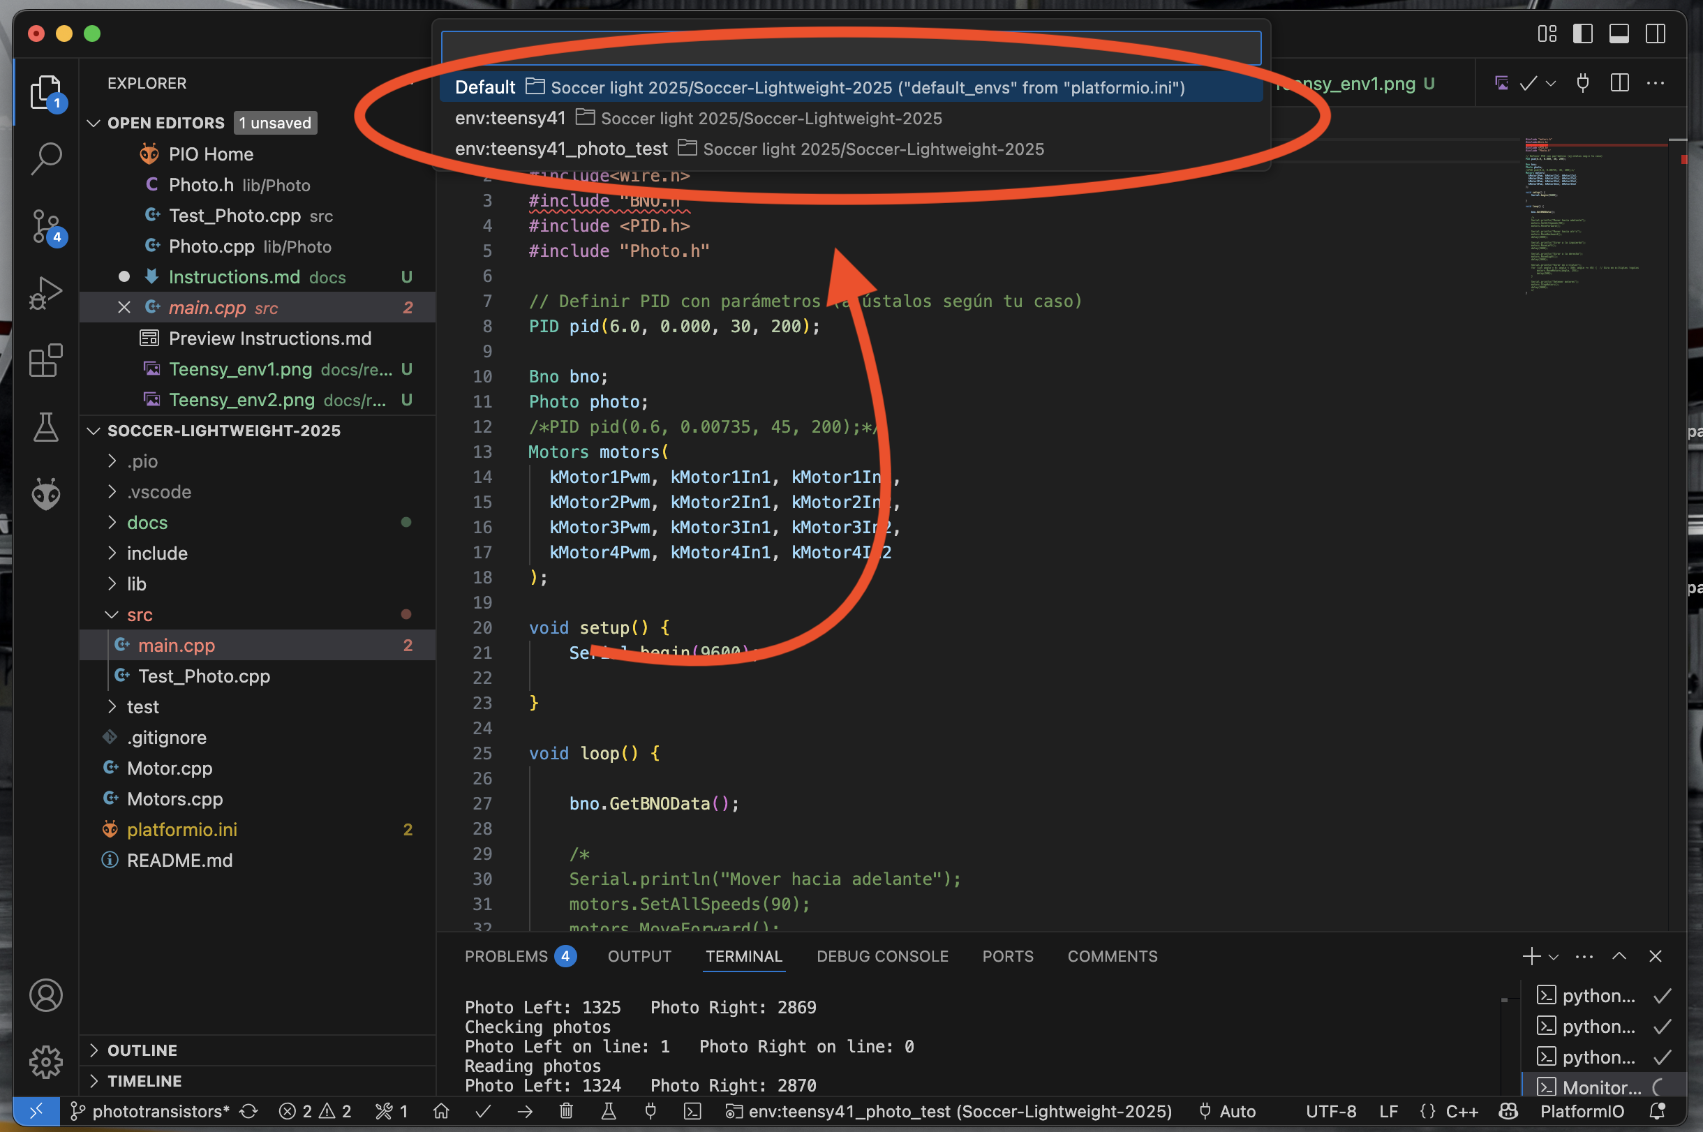Open the Testing flask view
The image size is (1703, 1132).
(46, 427)
